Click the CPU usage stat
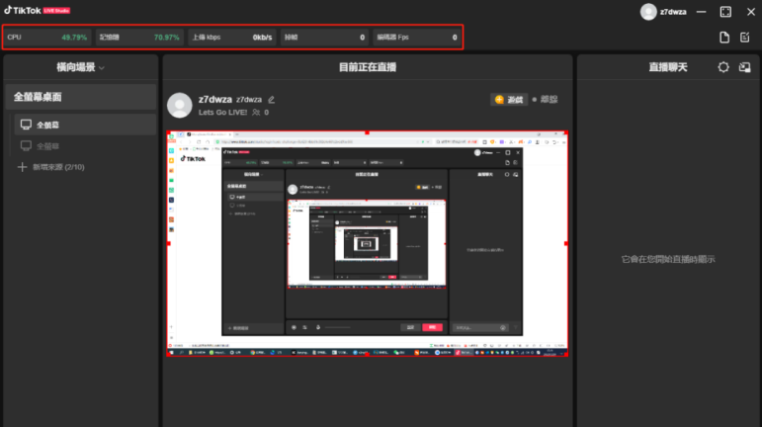Image resolution: width=762 pixels, height=427 pixels. (47, 38)
